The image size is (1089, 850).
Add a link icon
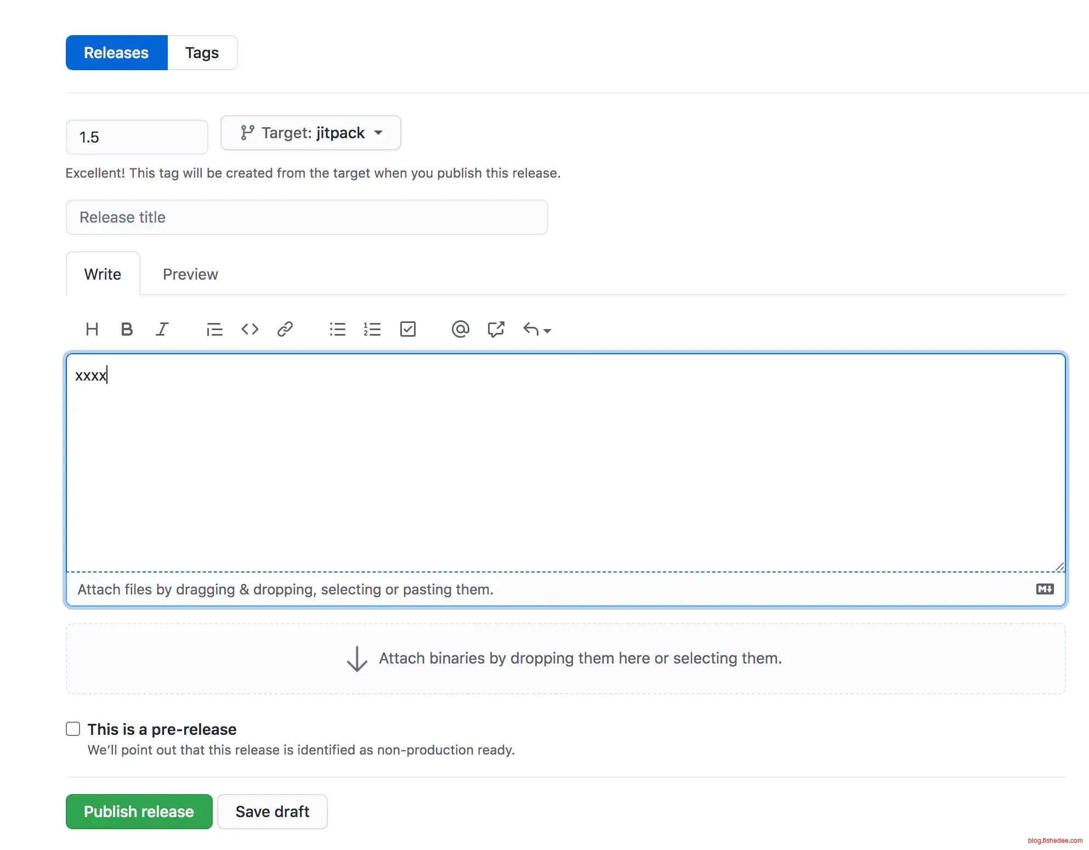285,329
